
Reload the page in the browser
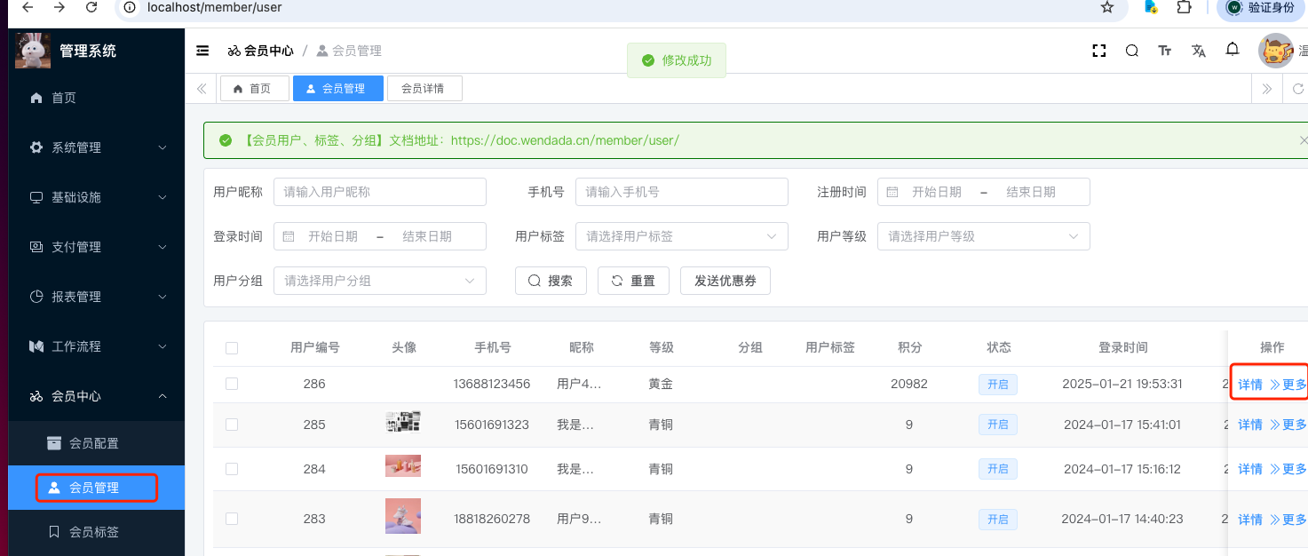(91, 7)
